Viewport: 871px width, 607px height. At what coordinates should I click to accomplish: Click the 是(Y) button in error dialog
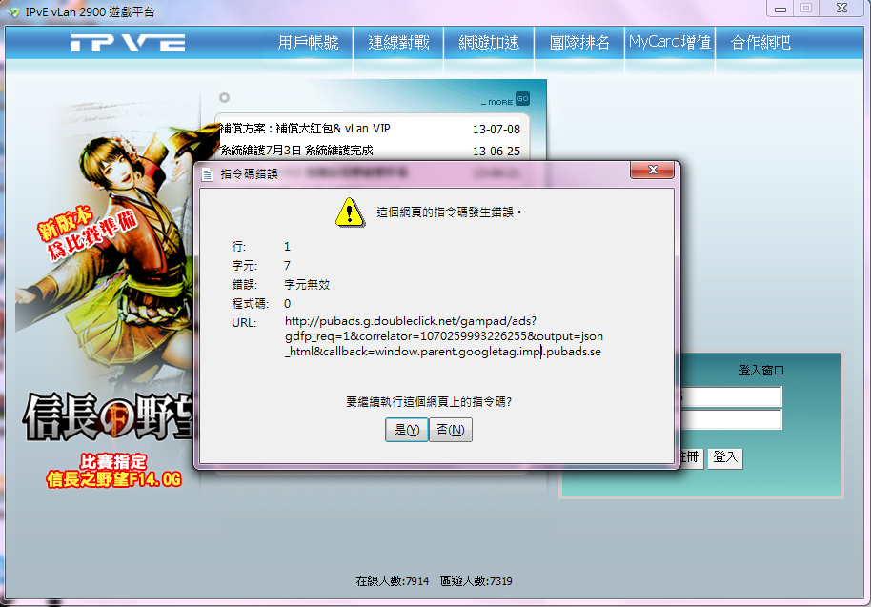coord(407,430)
